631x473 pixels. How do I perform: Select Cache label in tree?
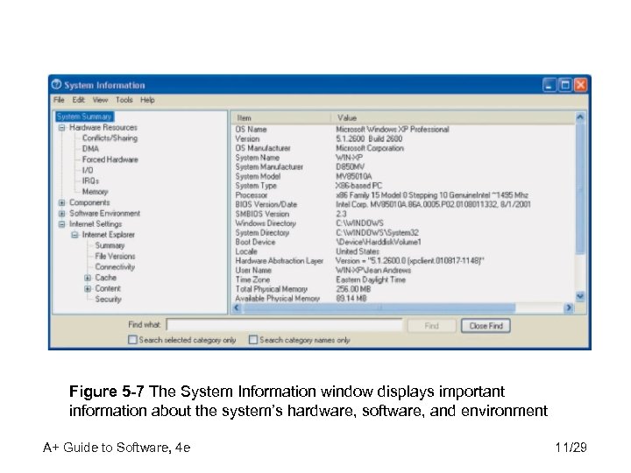tap(106, 278)
